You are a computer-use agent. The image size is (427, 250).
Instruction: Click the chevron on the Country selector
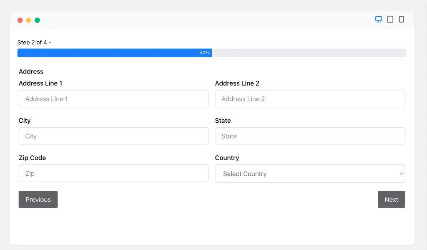[x=401, y=173]
